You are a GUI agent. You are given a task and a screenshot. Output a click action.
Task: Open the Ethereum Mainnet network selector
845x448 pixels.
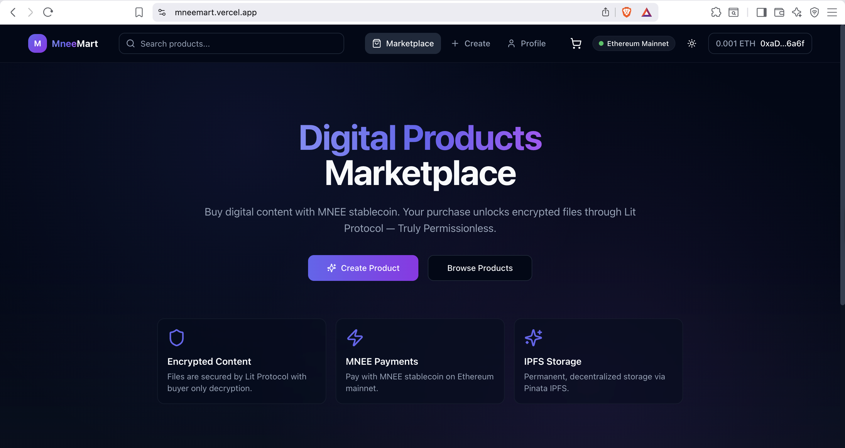633,44
